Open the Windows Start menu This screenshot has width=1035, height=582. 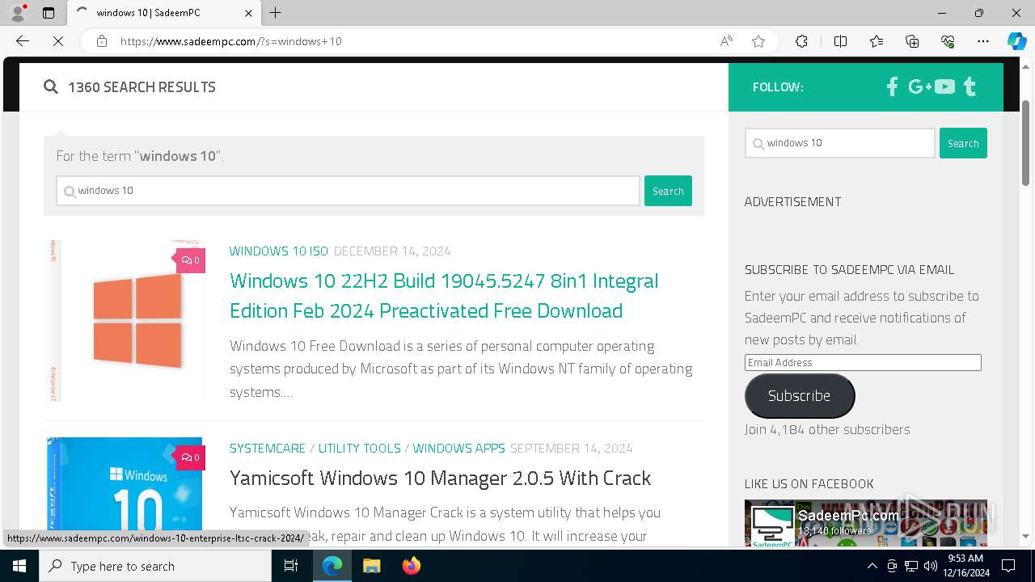[19, 566]
